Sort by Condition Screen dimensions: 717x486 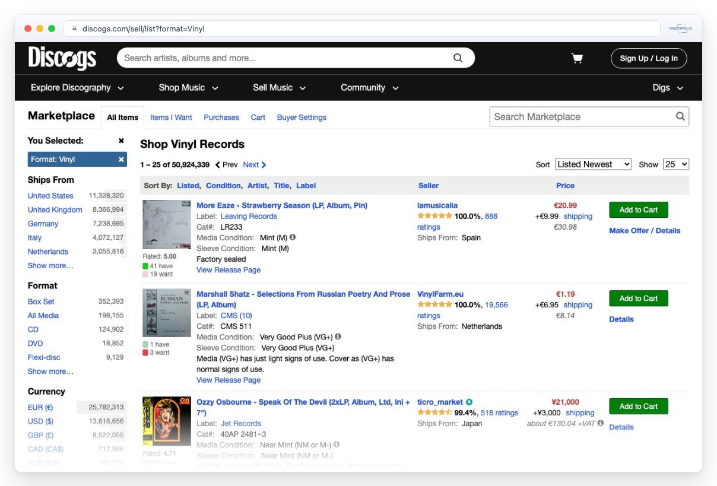point(224,186)
